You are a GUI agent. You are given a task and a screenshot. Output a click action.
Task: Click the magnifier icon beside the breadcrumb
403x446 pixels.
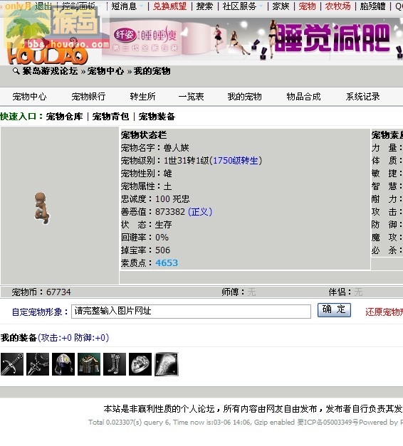pos(16,71)
